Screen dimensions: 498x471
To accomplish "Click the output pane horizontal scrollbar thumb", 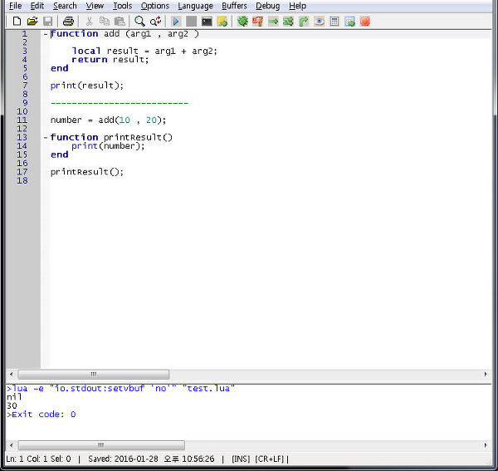I will tap(101, 445).
